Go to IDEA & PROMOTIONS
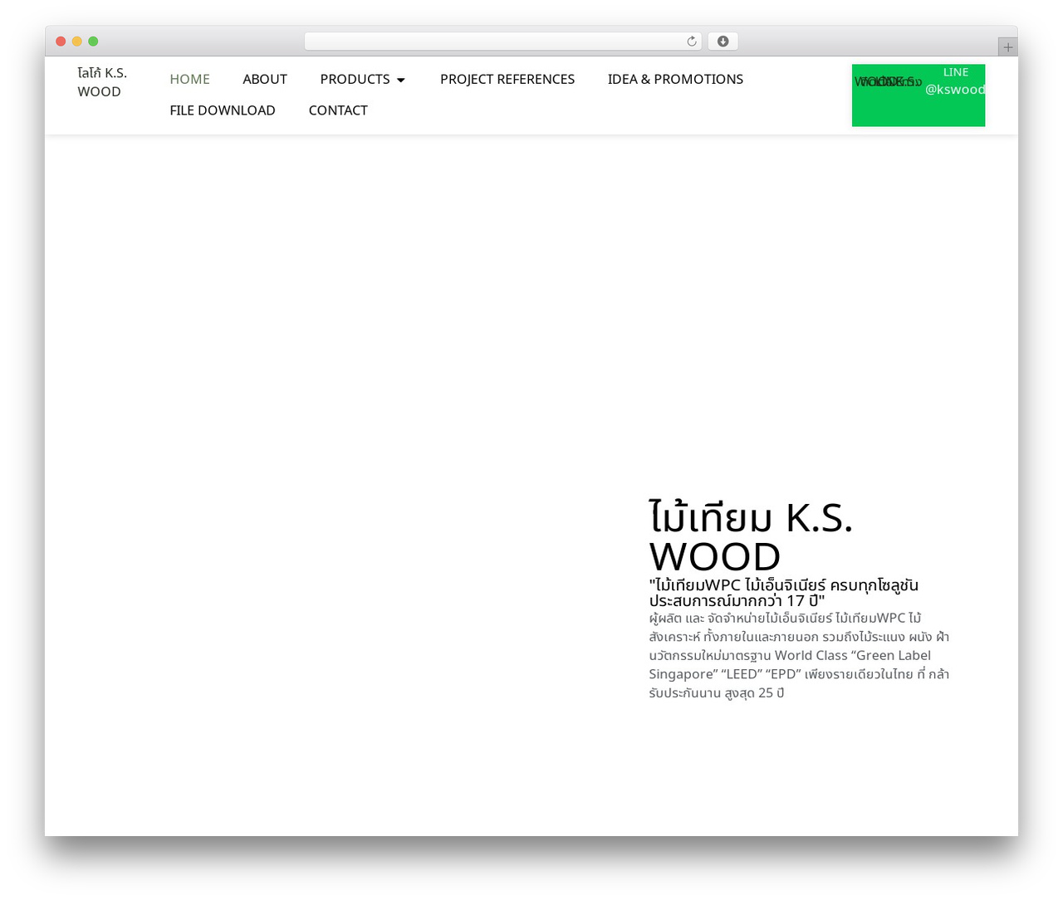Screen dimensions: 1063x900 675,79
